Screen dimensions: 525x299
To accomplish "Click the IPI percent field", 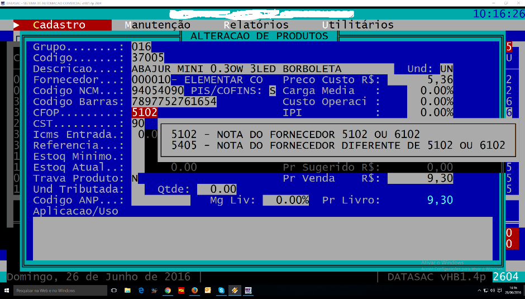I will 430,112.
